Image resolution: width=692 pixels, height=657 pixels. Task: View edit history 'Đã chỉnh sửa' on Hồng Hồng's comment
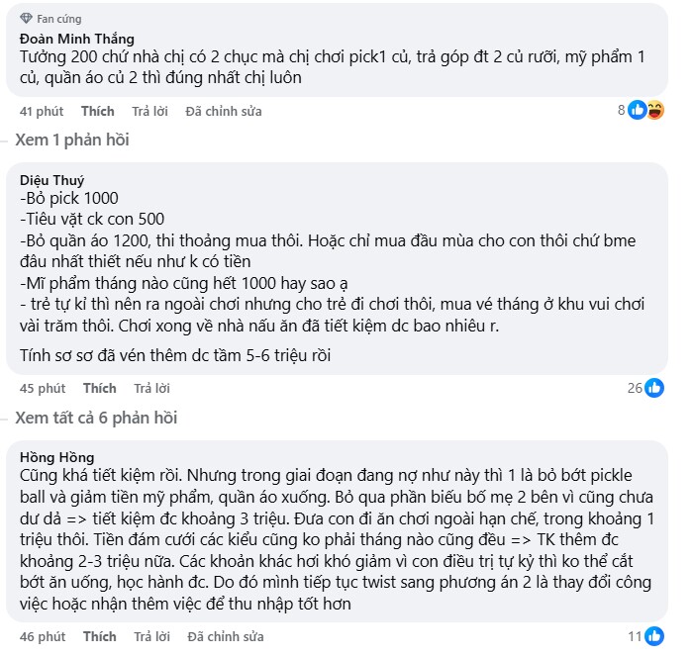click(226, 636)
